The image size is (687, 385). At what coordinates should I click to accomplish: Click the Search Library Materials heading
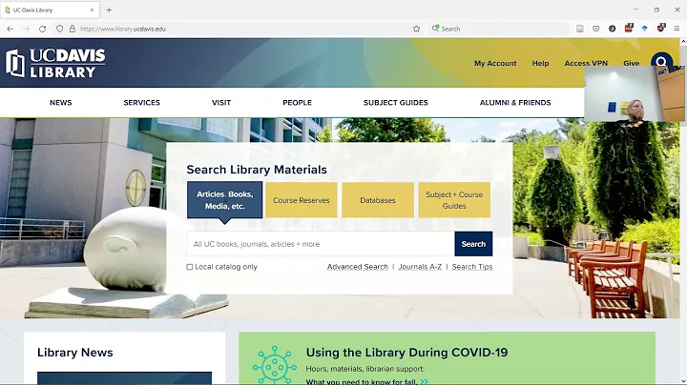(x=257, y=170)
